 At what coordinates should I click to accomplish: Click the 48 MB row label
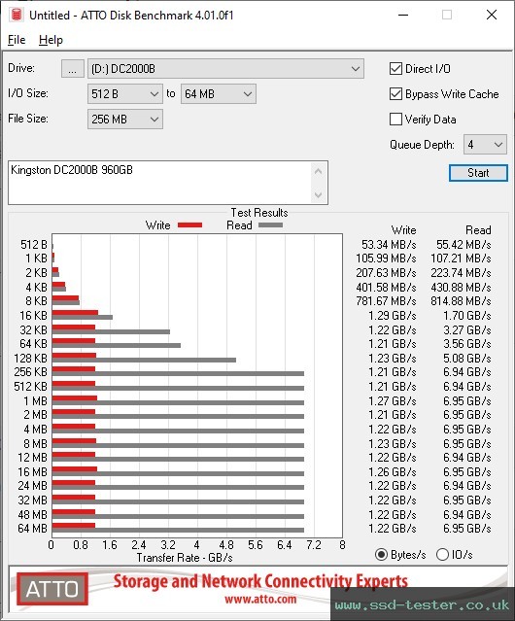coord(32,514)
